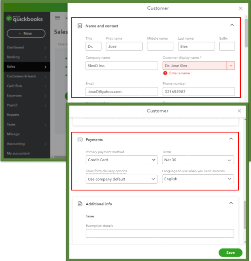The height and width of the screenshot is (261, 251).
Task: Click the Additional info document icon
Action: [x=80, y=204]
